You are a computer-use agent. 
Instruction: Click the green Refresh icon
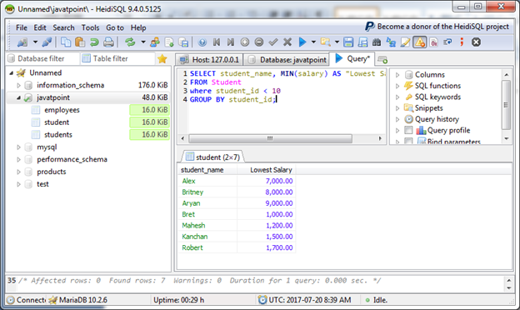(130, 42)
